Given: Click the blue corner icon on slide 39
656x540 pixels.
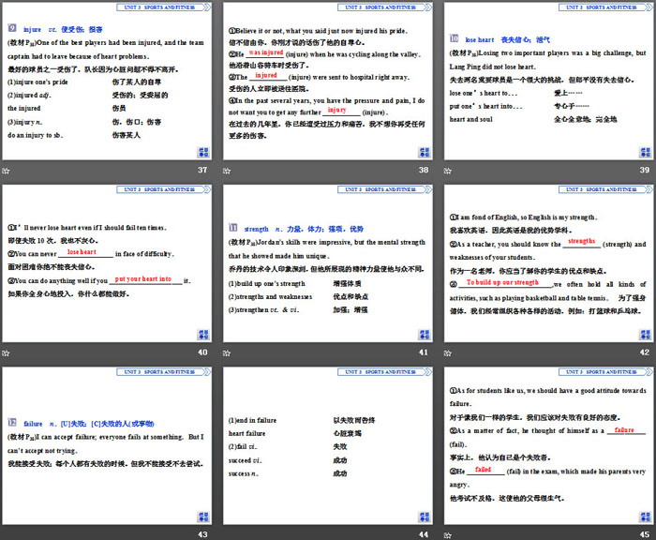Looking at the screenshot, I should tap(645, 153).
